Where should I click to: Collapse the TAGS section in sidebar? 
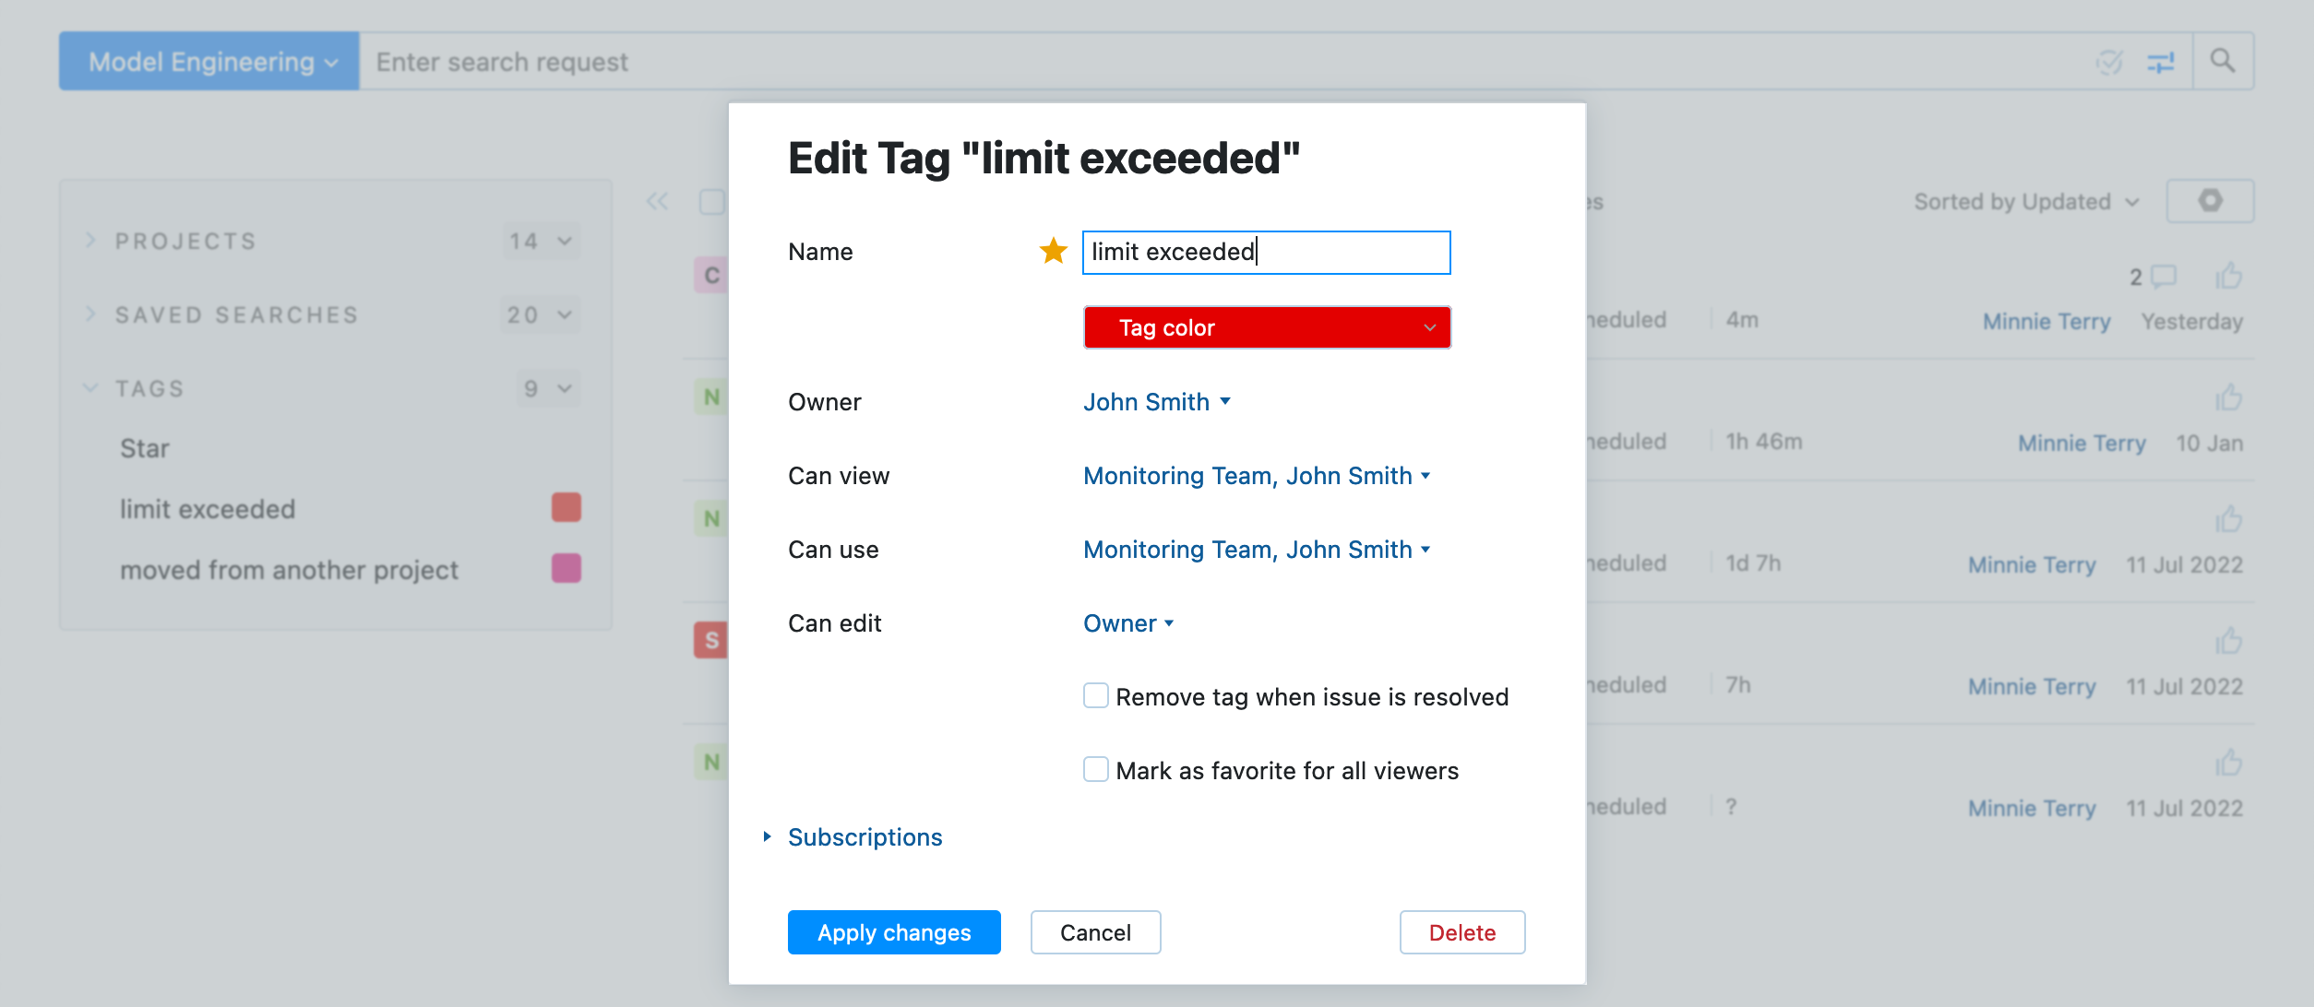89,387
